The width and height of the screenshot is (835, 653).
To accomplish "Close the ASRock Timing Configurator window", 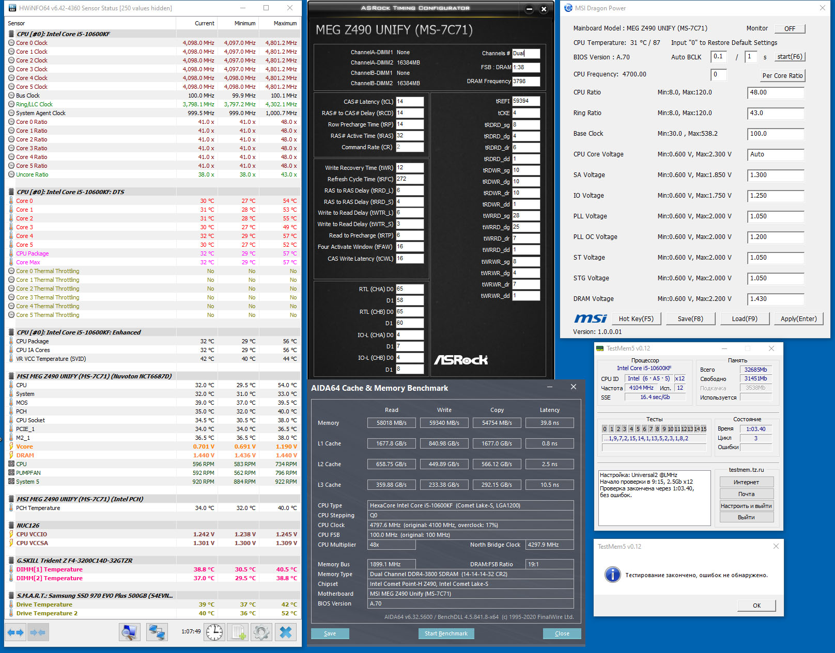I will coord(544,9).
